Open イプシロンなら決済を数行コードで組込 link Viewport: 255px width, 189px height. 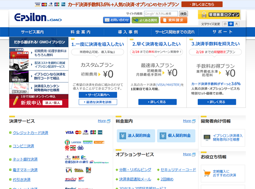pyautogui.click(x=49, y=76)
